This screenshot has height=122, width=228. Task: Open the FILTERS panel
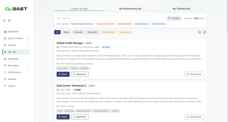174,18
